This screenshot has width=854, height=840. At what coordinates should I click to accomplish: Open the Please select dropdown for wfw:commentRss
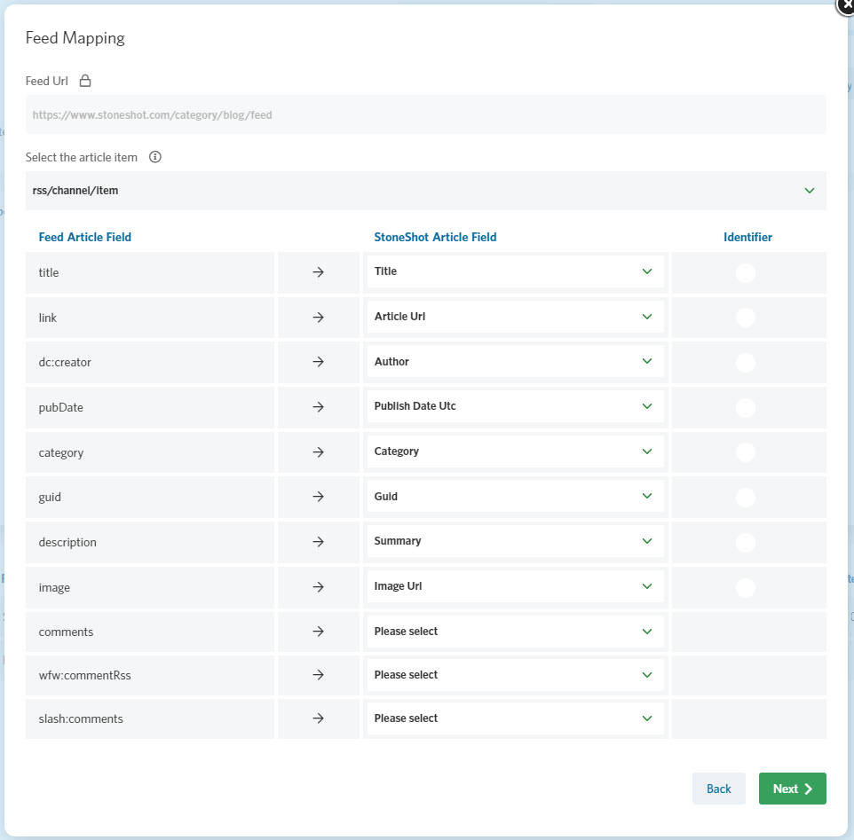(x=515, y=675)
